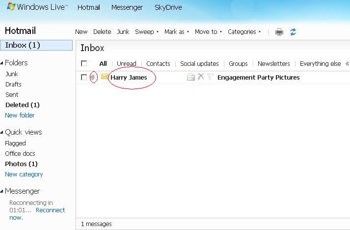Click the mark-as-read envelope icon in message row
The image size is (350, 230).
click(191, 77)
